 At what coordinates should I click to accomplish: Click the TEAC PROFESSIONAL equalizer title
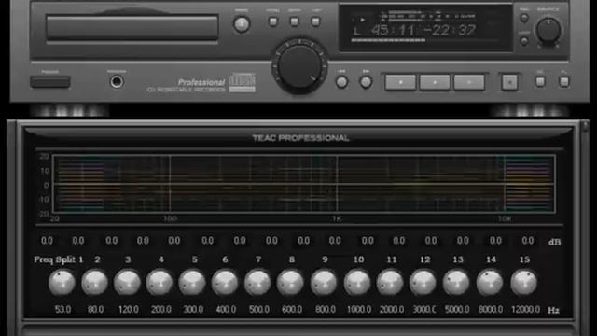coord(300,138)
